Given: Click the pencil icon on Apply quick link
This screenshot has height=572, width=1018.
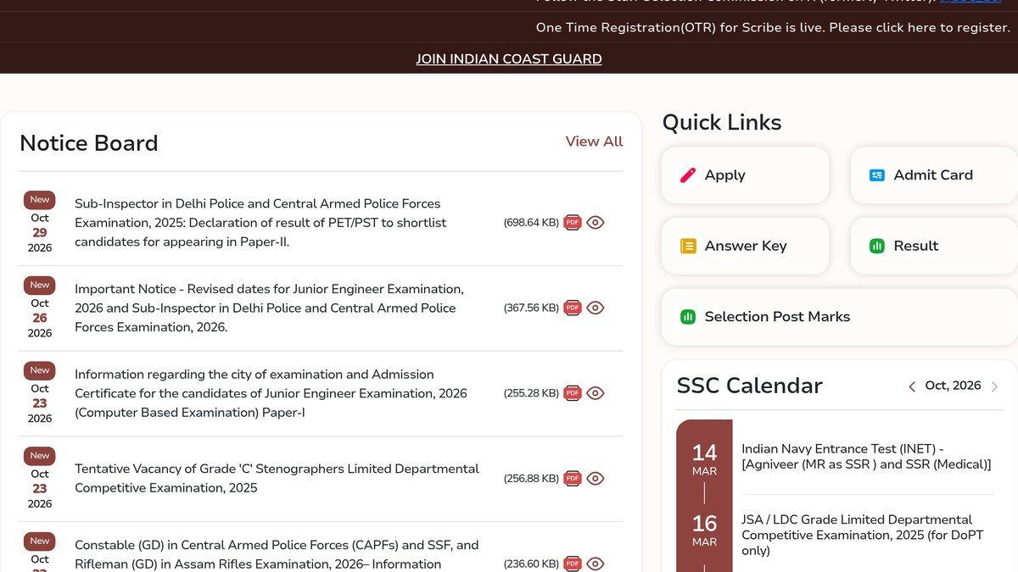Looking at the screenshot, I should coord(688,175).
